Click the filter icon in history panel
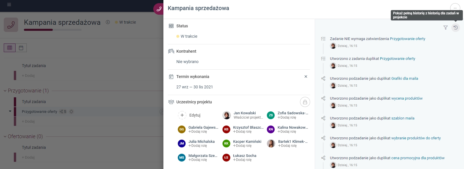This screenshot has width=464, height=169. [446, 28]
